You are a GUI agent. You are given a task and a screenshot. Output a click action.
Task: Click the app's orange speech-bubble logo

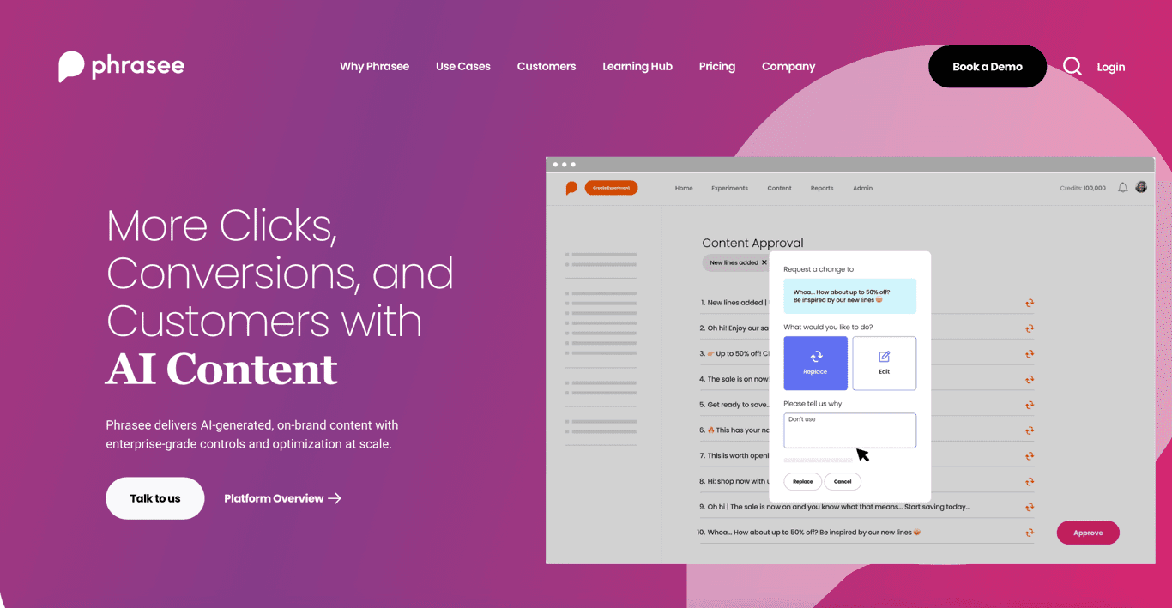pos(571,187)
